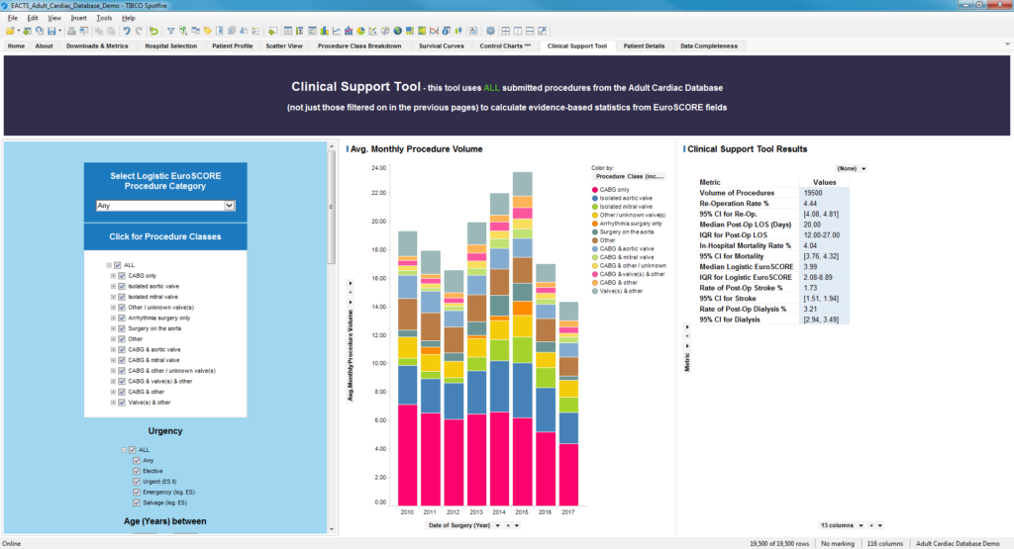The width and height of the screenshot is (1014, 549).
Task: Open the Logistic EuroSCORE category dropdown
Action: (229, 206)
